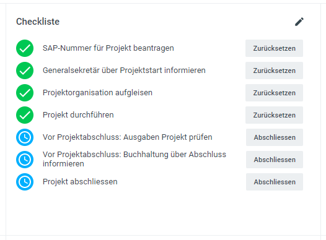The width and height of the screenshot is (326, 240).
Task: Reset the Projektorganisation aufgleisen item
Action: pyautogui.click(x=274, y=93)
